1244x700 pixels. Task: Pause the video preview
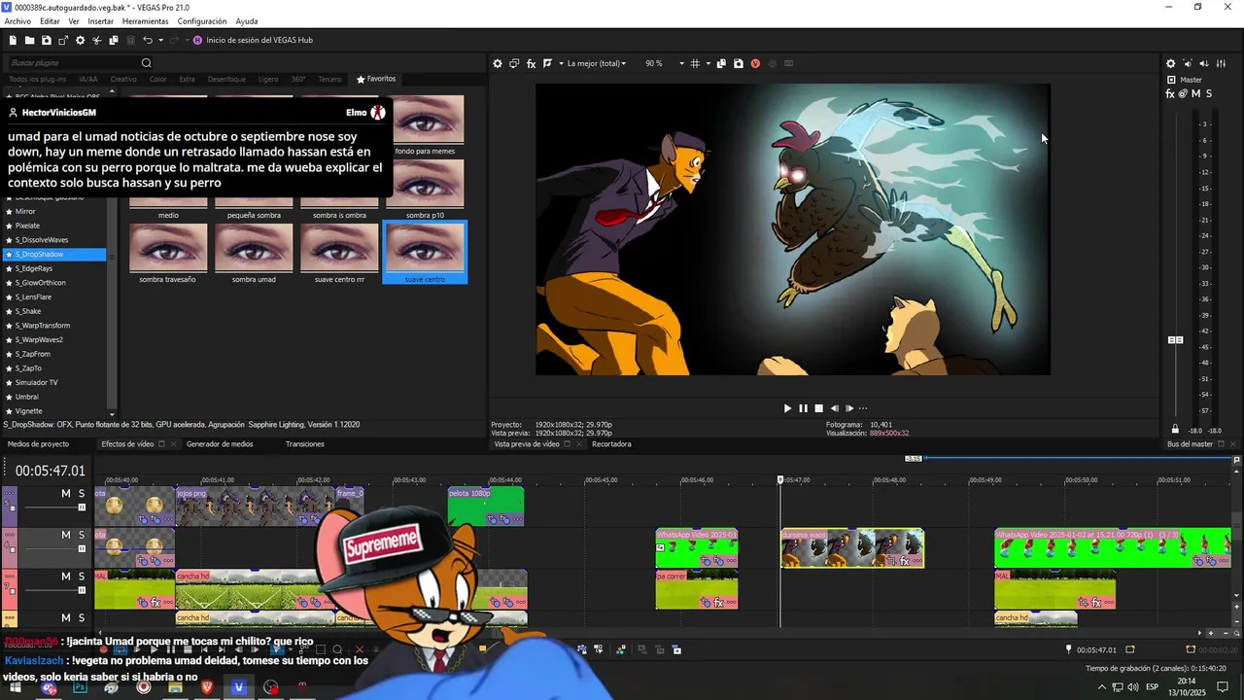pyautogui.click(x=803, y=408)
